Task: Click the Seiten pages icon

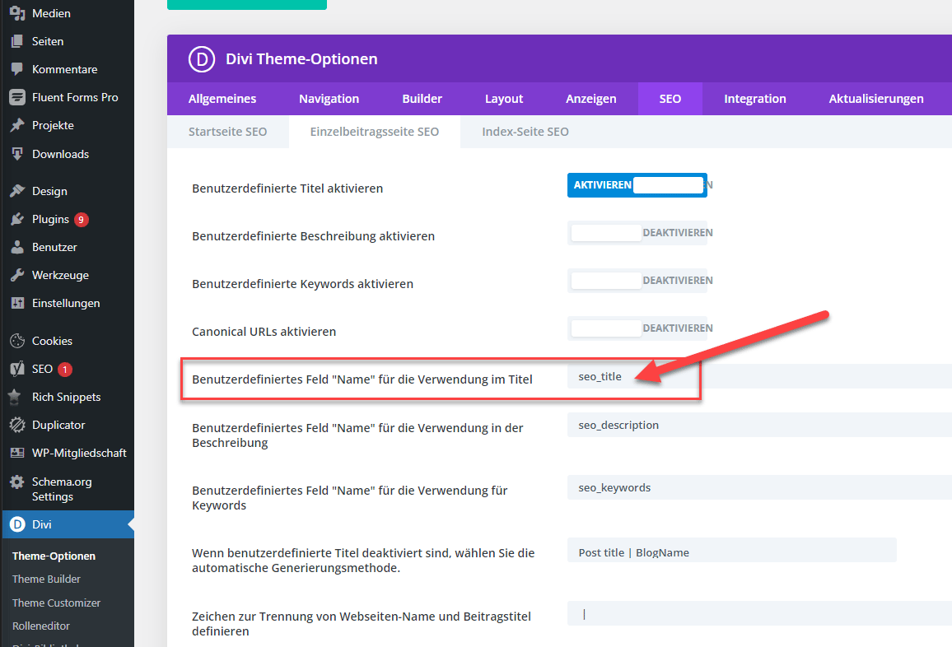Action: click(x=17, y=41)
